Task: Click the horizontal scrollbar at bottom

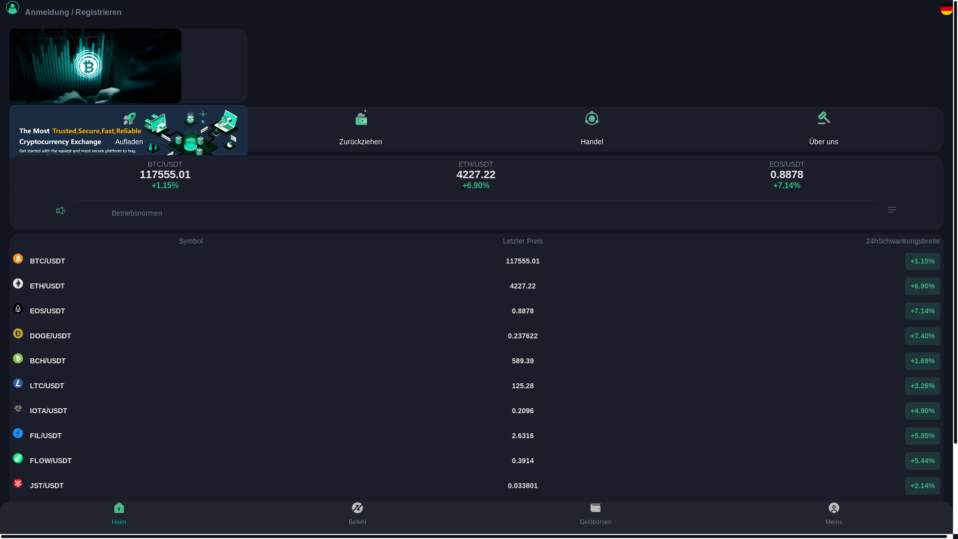Action: 473,537
